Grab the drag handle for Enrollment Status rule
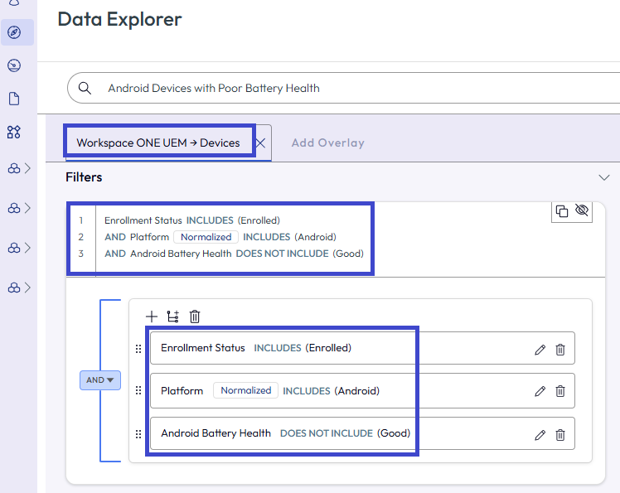The height and width of the screenshot is (493, 620). [138, 349]
